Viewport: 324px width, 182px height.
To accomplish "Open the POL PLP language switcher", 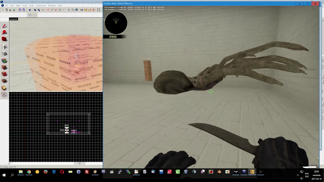I will (307, 175).
